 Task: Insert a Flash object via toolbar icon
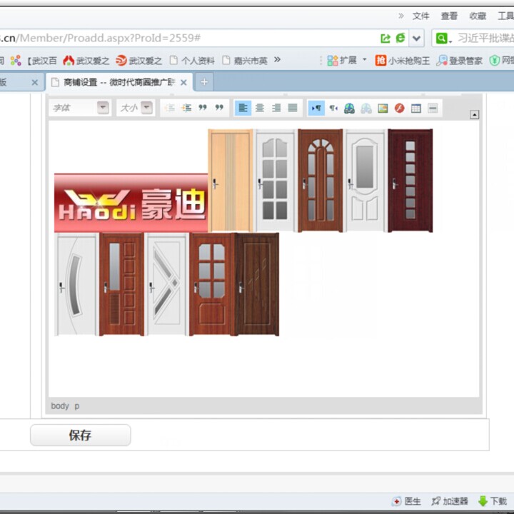pyautogui.click(x=400, y=109)
